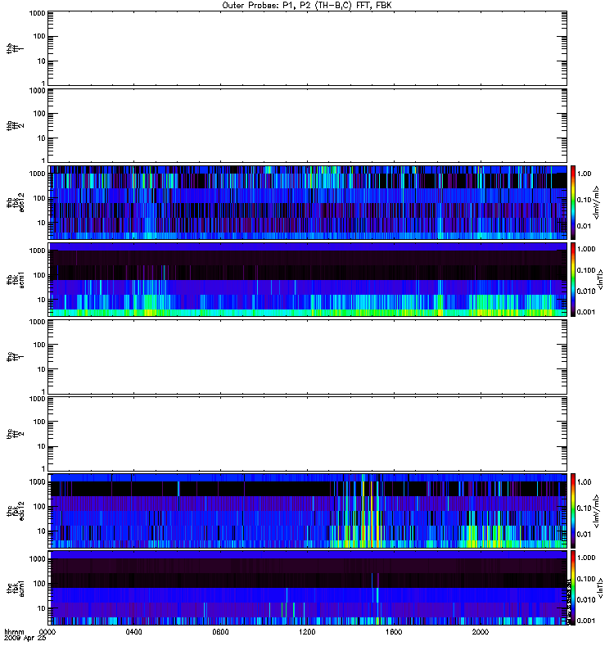Click the thb fbk edc12 spectrogram panel

[x=308, y=202]
